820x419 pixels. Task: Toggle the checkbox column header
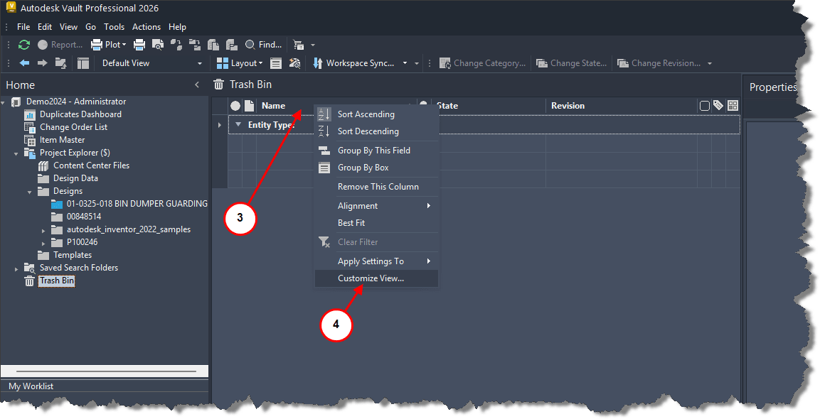pyautogui.click(x=704, y=106)
